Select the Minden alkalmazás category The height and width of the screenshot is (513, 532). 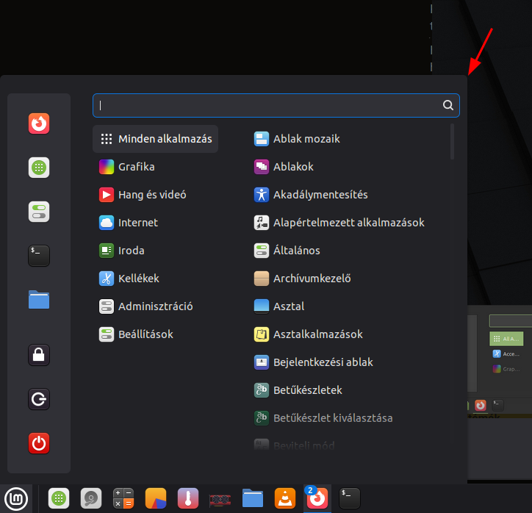pyautogui.click(x=155, y=139)
